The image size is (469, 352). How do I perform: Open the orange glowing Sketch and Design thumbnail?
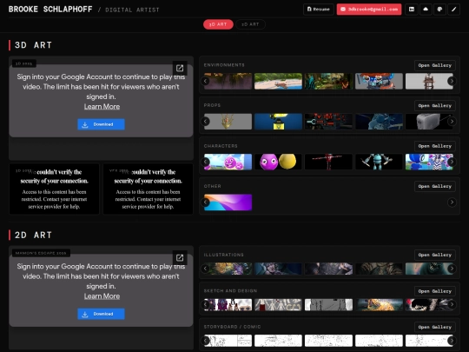pos(379,305)
